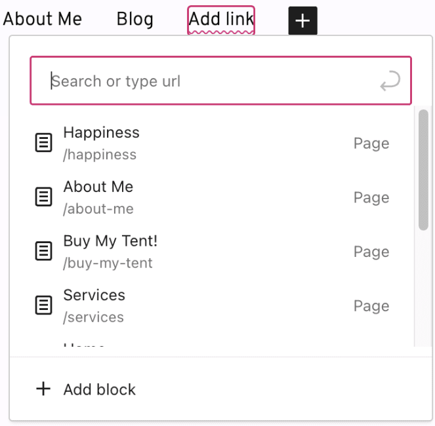
Task: Click the page icon beside Happiness
Action: click(43, 143)
